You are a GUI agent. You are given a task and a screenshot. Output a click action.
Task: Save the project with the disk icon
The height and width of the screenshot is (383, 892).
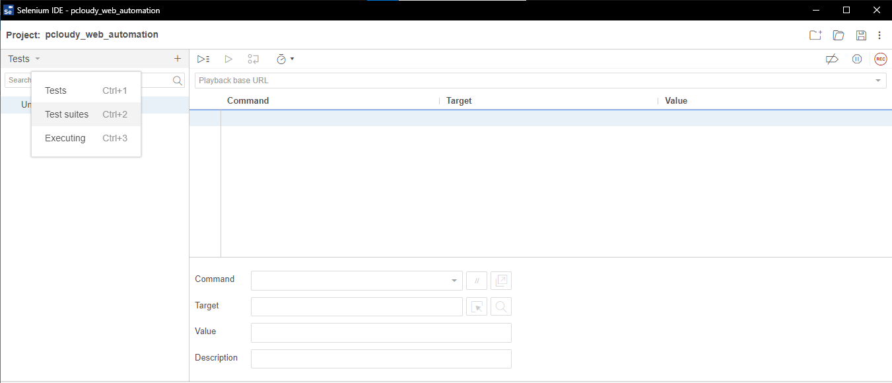click(x=861, y=35)
